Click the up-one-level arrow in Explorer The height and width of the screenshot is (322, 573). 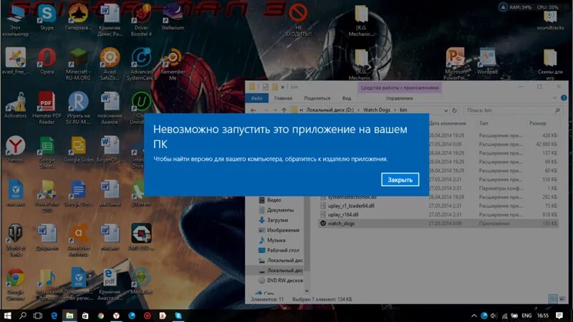click(284, 110)
